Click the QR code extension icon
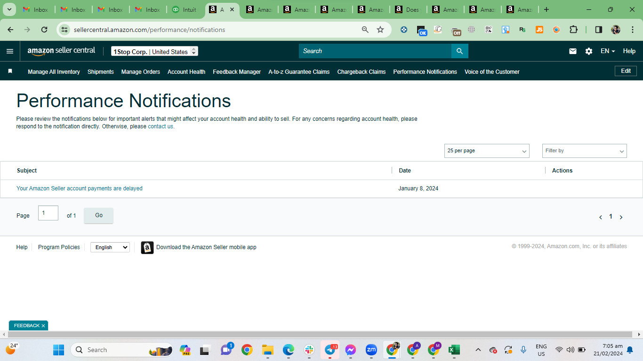Viewport: 643px width, 361px height. tap(489, 30)
